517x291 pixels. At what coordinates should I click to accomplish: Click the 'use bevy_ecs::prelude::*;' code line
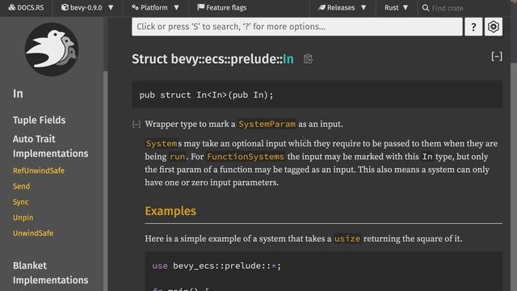click(216, 266)
